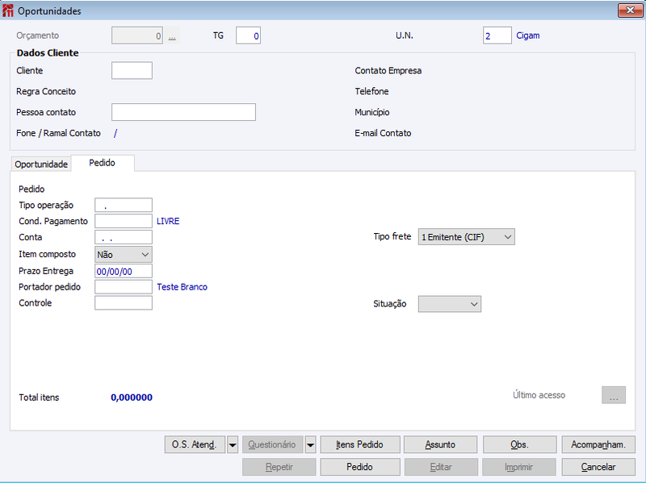Open the Tipo frete dropdown
Viewport: 646px width, 483px height.
467,237
